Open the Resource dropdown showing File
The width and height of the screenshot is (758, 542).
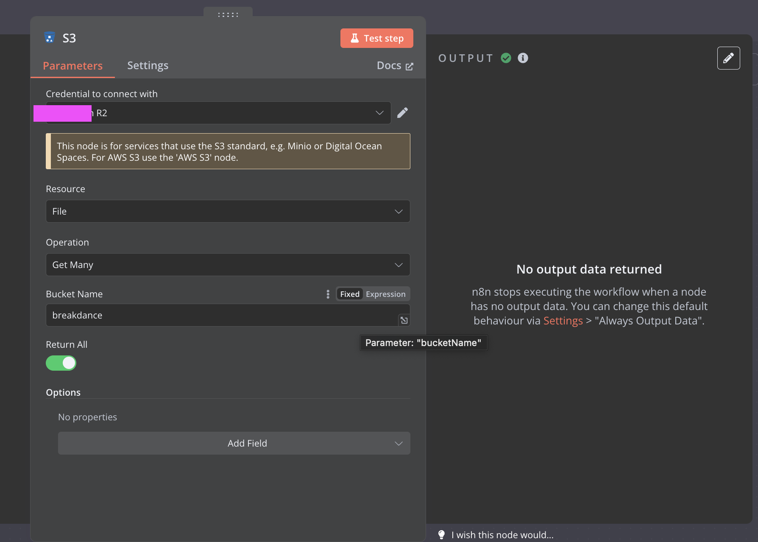[228, 211]
